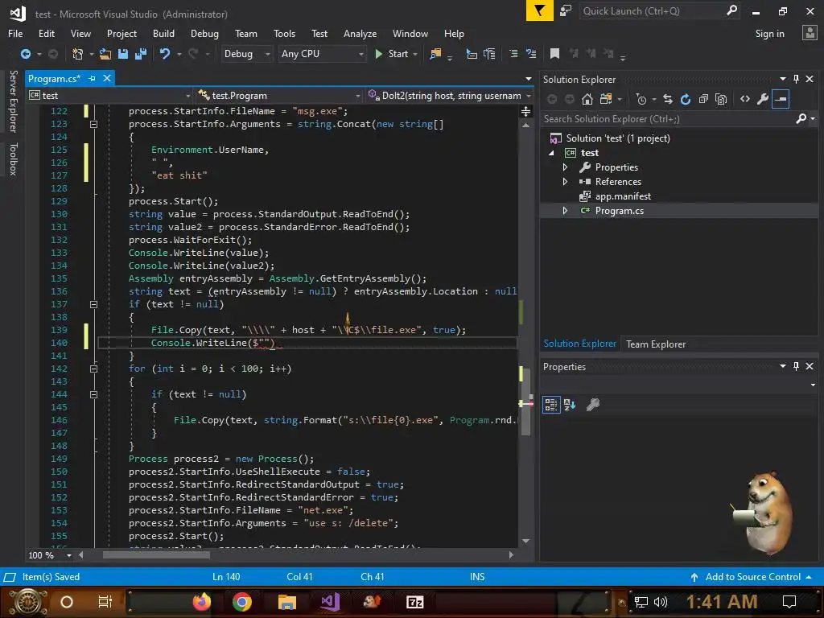Click the Solution Explorer search magnifier
824x618 pixels.
[x=801, y=119]
